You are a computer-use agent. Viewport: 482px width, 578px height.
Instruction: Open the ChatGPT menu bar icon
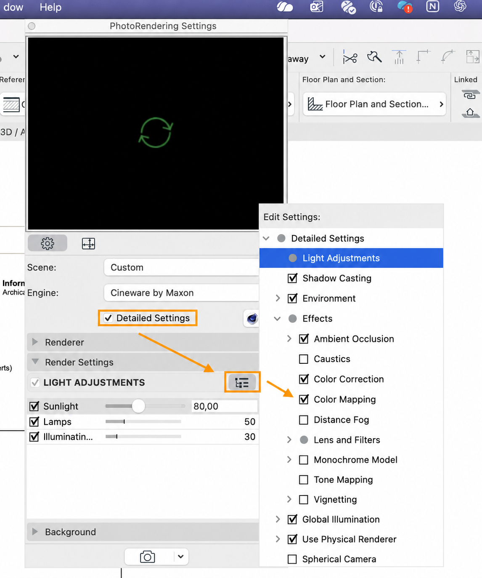pyautogui.click(x=460, y=6)
